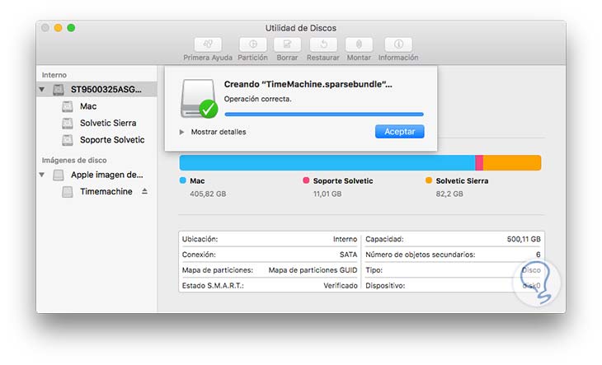This screenshot has width=602, height=365.
Task: Click the orange Solvetic Sierra legend dot
Action: pyautogui.click(x=429, y=180)
